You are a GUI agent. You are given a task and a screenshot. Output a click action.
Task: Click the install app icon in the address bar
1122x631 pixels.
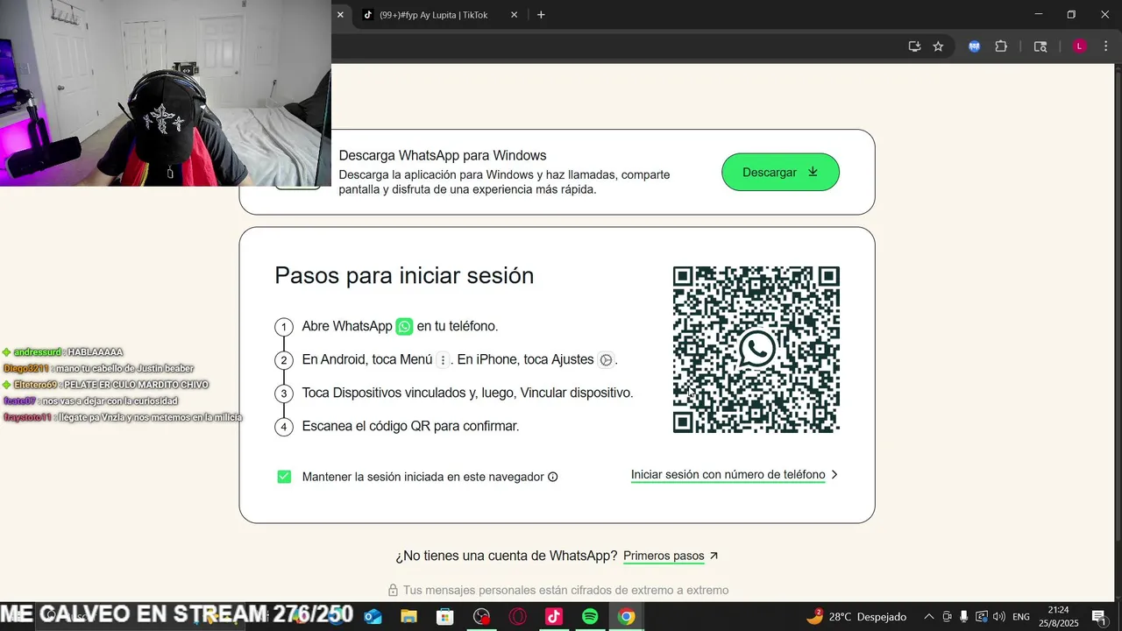click(914, 46)
